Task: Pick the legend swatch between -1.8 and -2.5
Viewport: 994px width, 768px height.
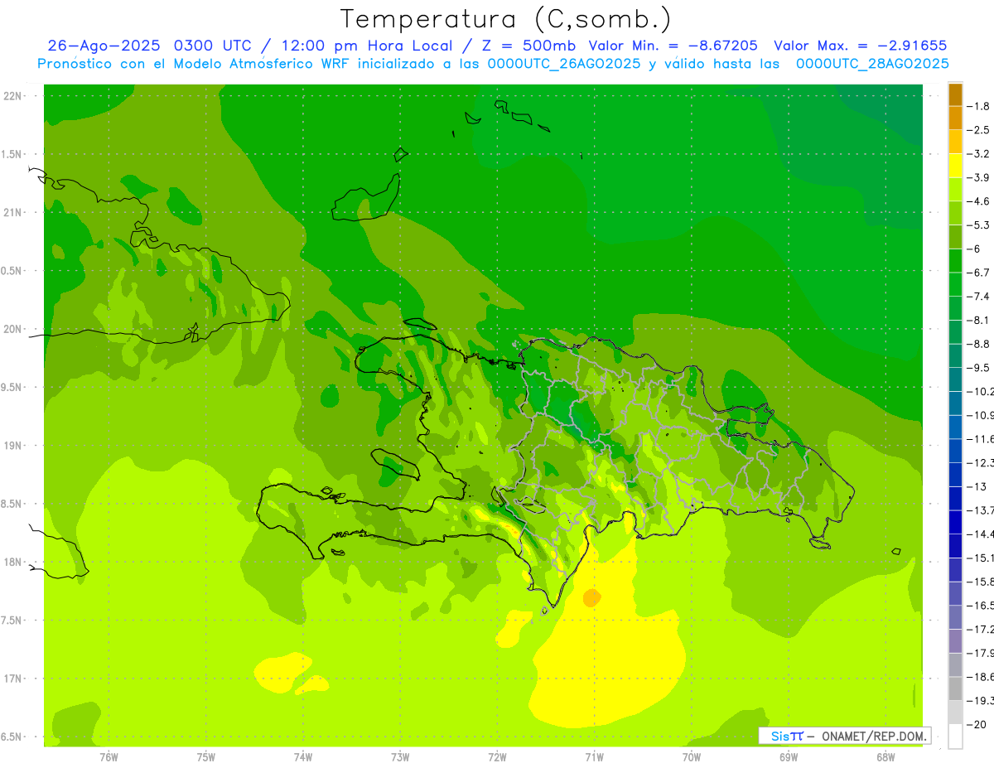Action: (955, 118)
